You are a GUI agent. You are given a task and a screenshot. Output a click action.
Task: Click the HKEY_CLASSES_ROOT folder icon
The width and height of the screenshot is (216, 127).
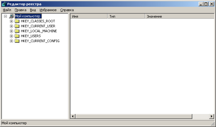pos(17,21)
